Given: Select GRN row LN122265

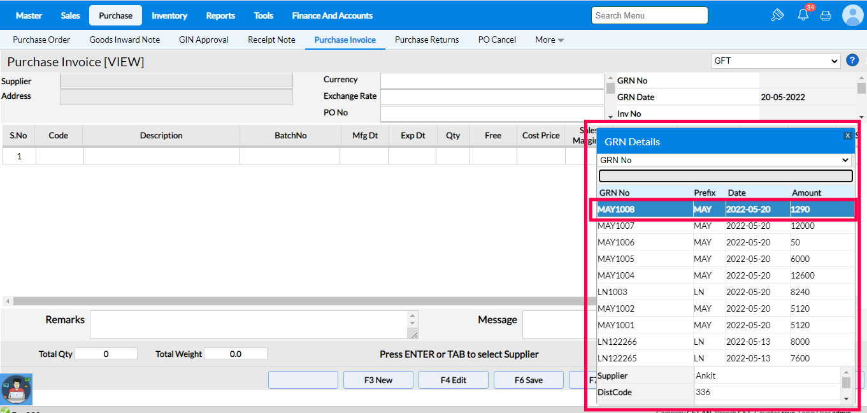Looking at the screenshot, I should click(x=726, y=358).
